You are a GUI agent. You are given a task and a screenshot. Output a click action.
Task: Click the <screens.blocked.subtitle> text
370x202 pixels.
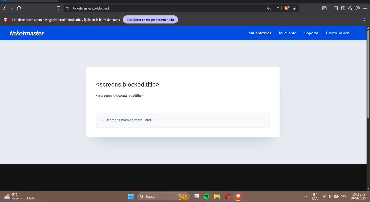(120, 95)
